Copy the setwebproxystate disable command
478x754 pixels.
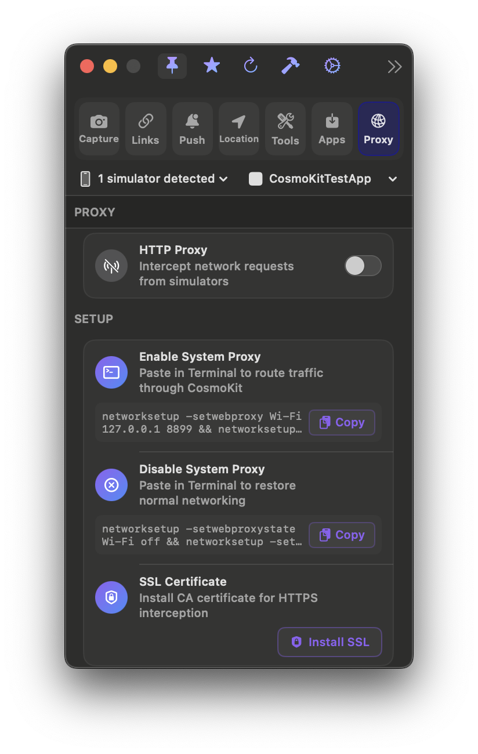[342, 535]
